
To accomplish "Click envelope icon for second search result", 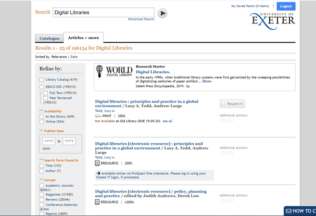I will (x=230, y=153).
